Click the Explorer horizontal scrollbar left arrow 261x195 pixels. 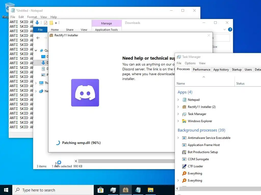[x=76, y=161]
